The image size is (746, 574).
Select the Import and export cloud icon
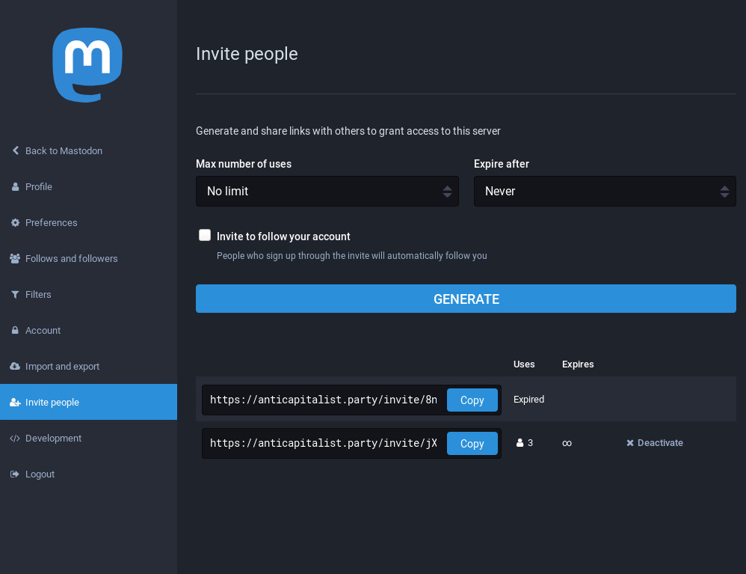click(15, 366)
